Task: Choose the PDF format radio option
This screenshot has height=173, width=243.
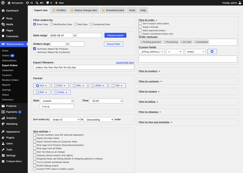Action: 37,92
